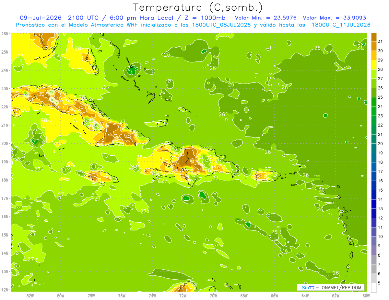
Task: Click the 21N latitude axis label
Action: [5, 125]
